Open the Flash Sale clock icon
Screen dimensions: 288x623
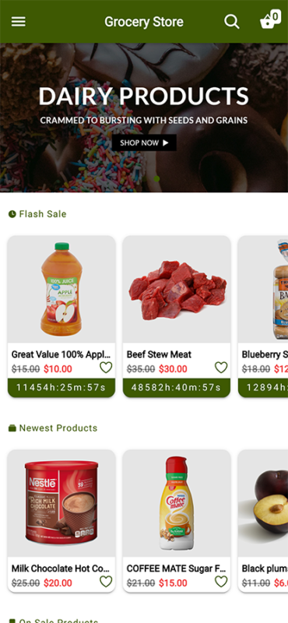pos(12,214)
